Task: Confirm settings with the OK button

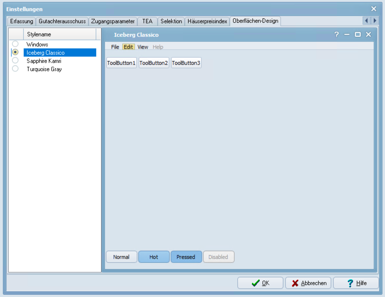Action: pos(260,283)
